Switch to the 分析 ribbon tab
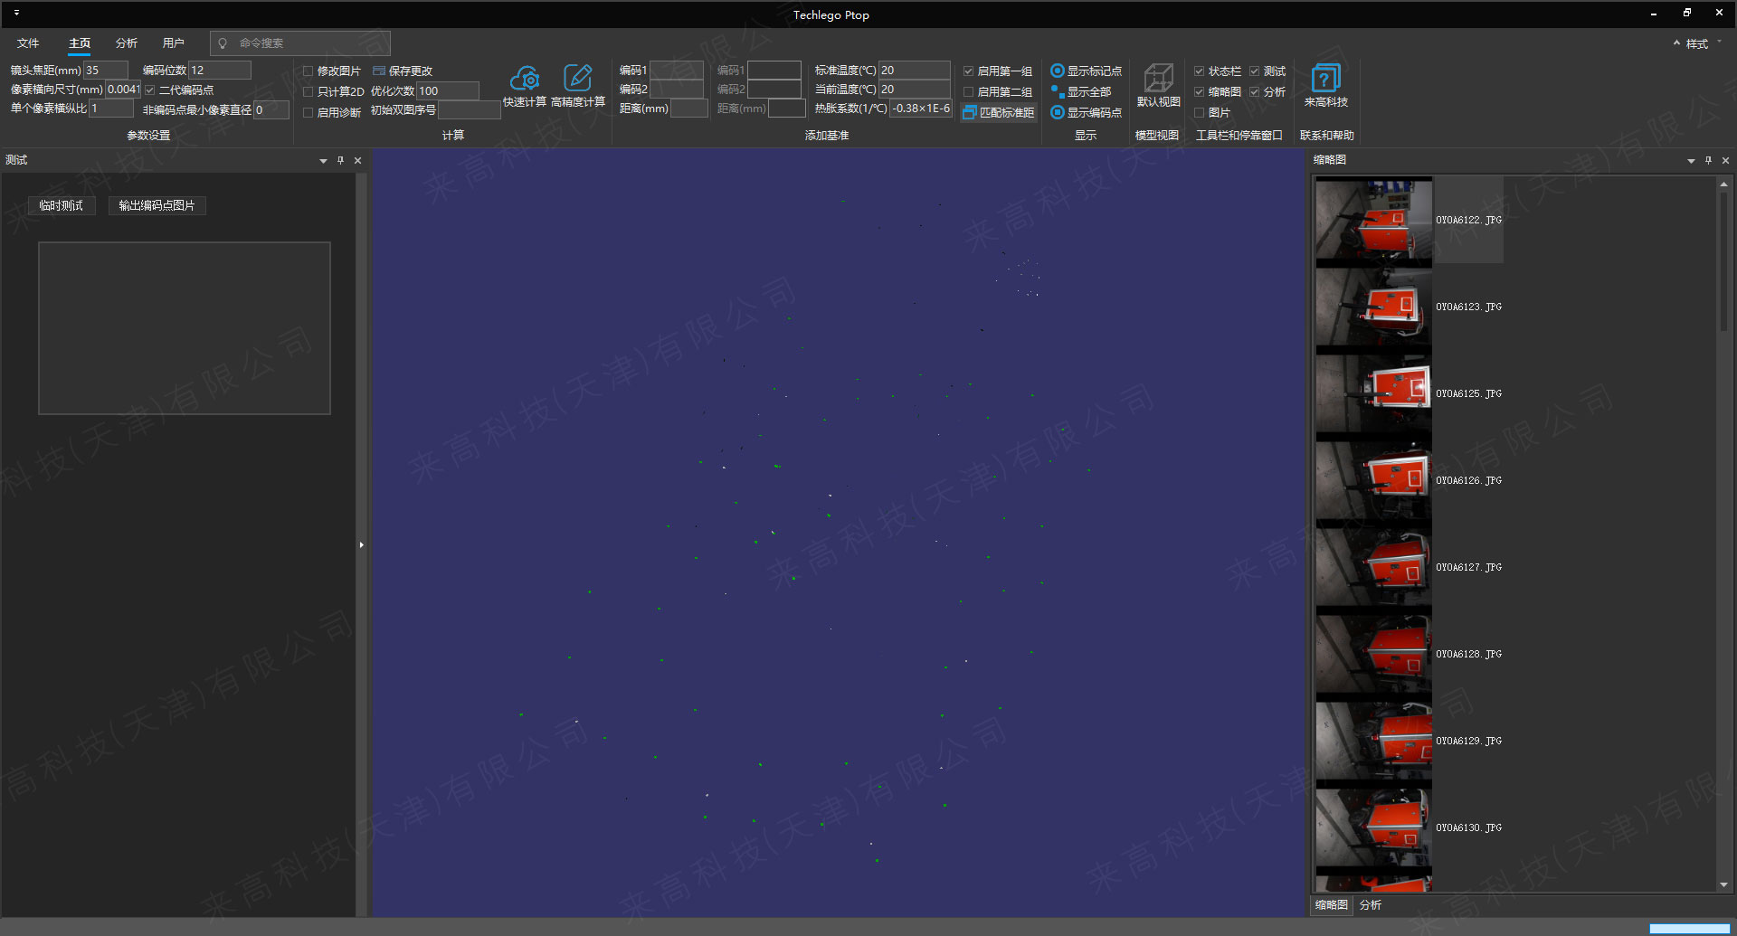 pos(127,43)
